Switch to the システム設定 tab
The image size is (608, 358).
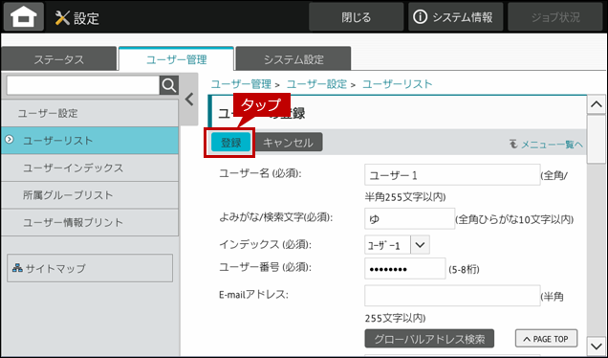[x=293, y=59]
